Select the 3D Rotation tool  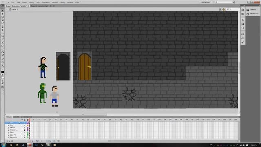tap(2, 20)
